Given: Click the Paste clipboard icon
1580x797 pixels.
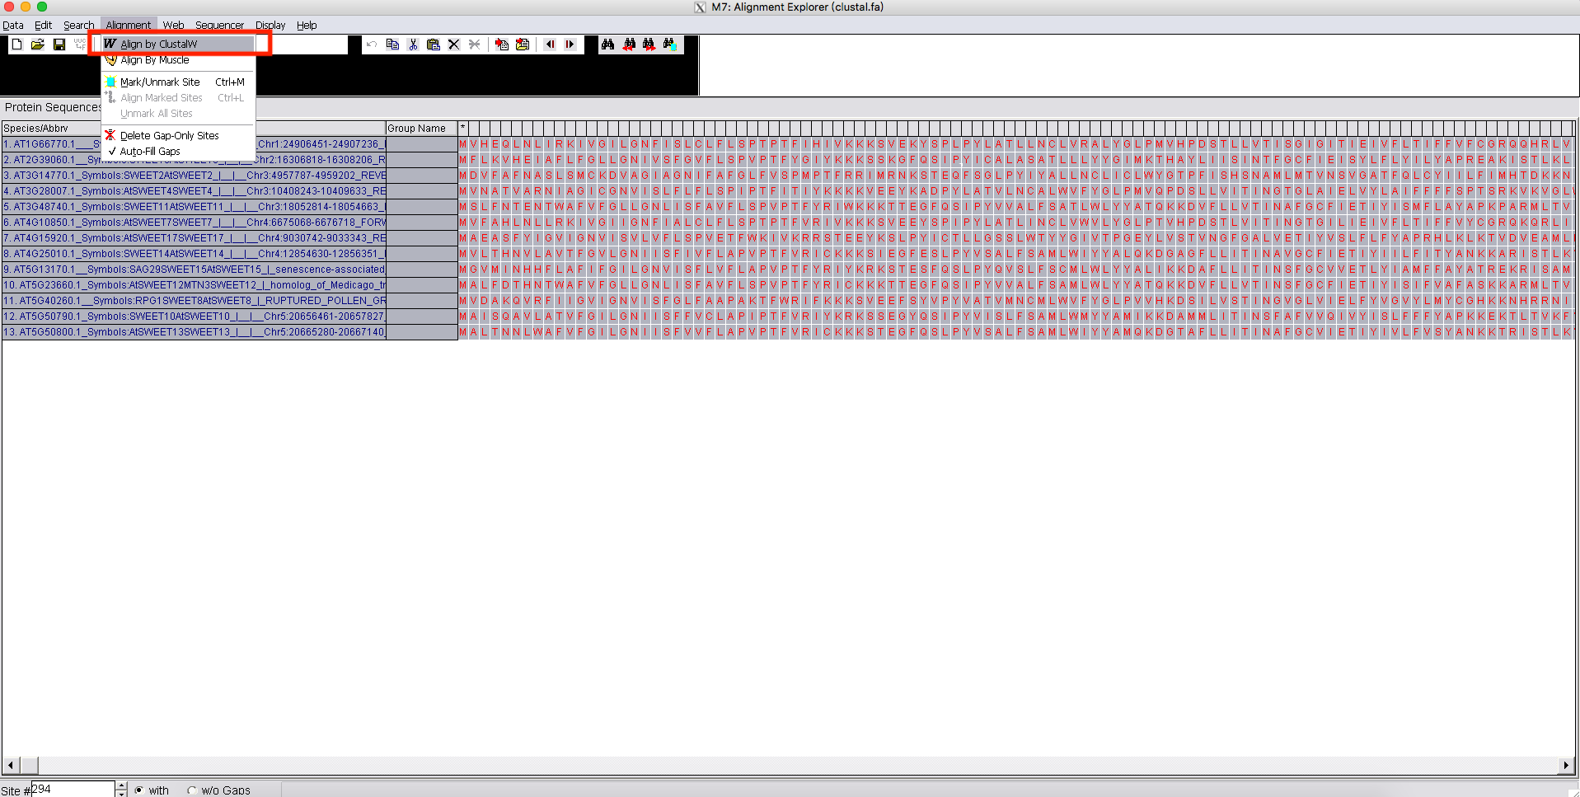Looking at the screenshot, I should (x=433, y=45).
